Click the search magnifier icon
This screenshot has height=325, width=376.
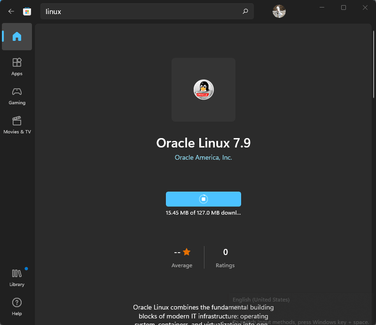tap(245, 11)
